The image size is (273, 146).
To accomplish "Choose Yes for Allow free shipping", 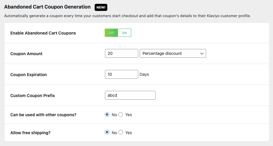I will point(121,132).
